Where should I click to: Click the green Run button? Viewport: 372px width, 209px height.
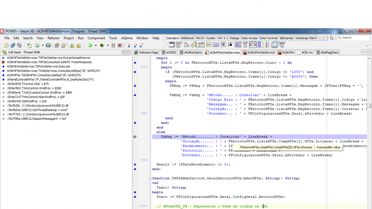[x=90, y=45]
